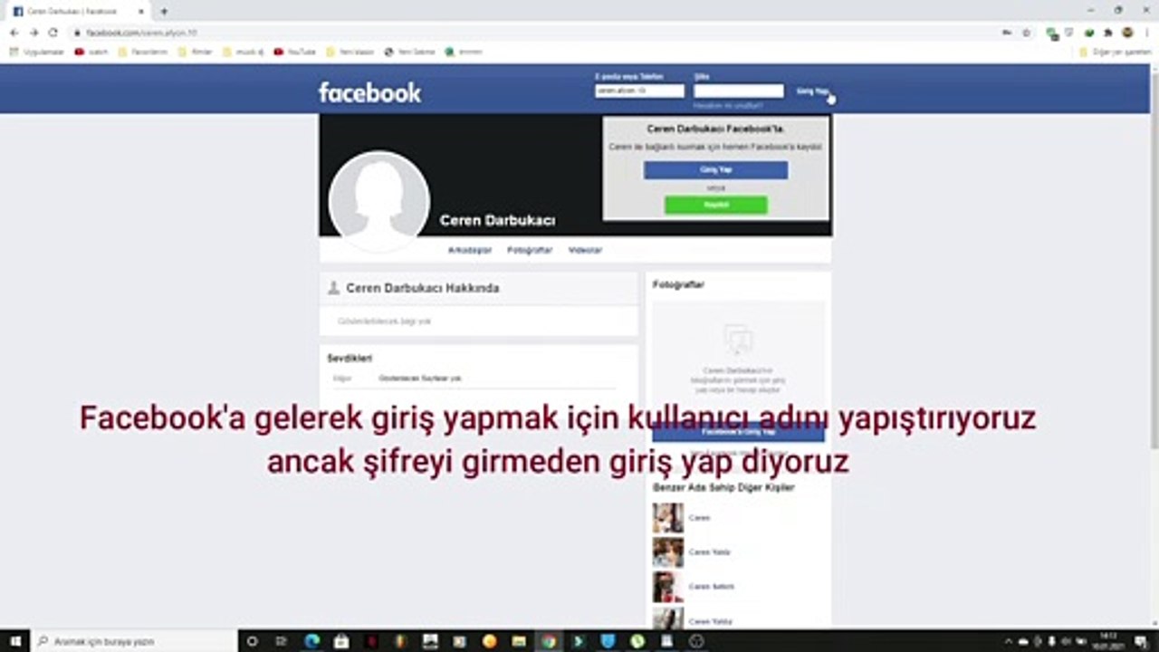This screenshot has width=1159, height=652.
Task: Bookmark this page with the star icon
Action: (x=1026, y=33)
